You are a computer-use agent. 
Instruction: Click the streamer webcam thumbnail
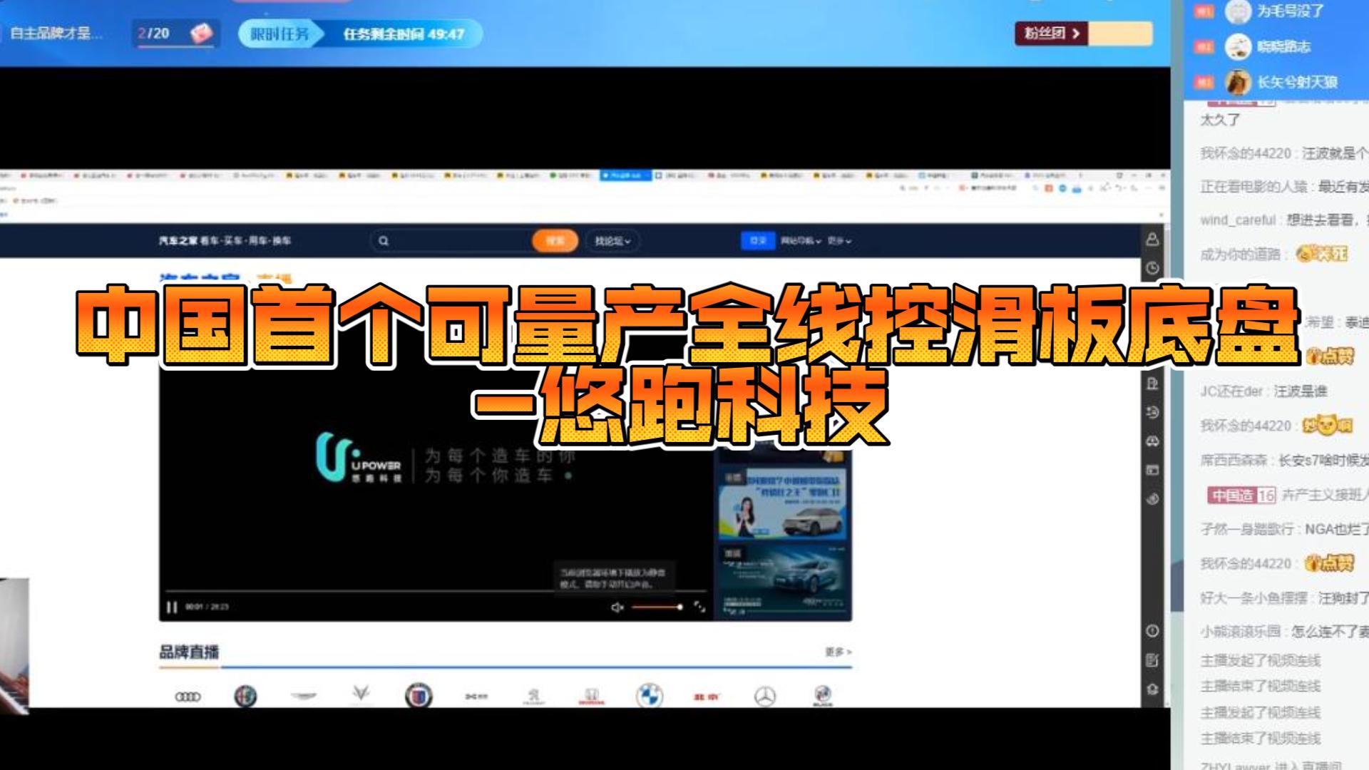[14, 645]
